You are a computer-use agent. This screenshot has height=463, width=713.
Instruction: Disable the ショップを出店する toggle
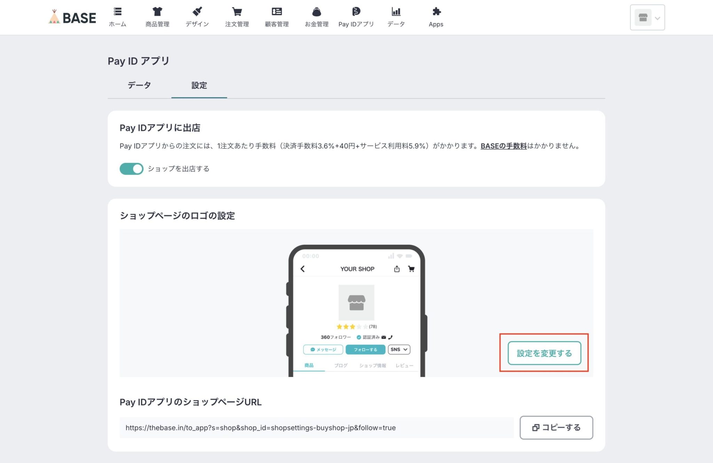click(x=131, y=168)
